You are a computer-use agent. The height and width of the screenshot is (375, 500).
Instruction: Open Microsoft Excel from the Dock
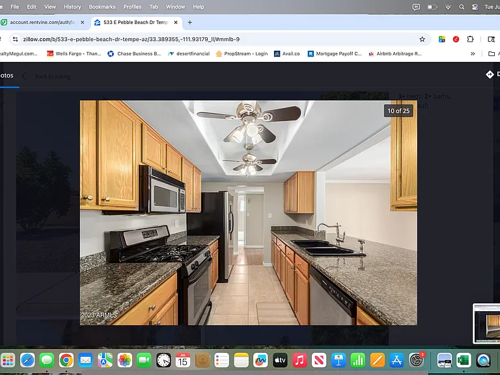click(464, 360)
